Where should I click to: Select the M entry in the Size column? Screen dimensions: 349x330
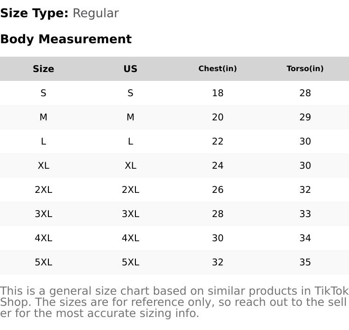point(43,117)
